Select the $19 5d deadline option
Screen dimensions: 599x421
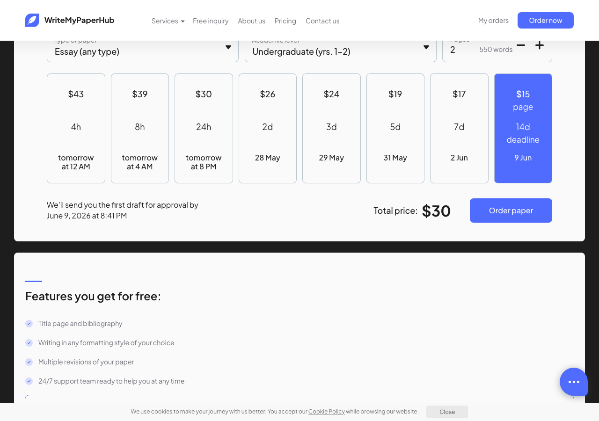pyautogui.click(x=395, y=128)
